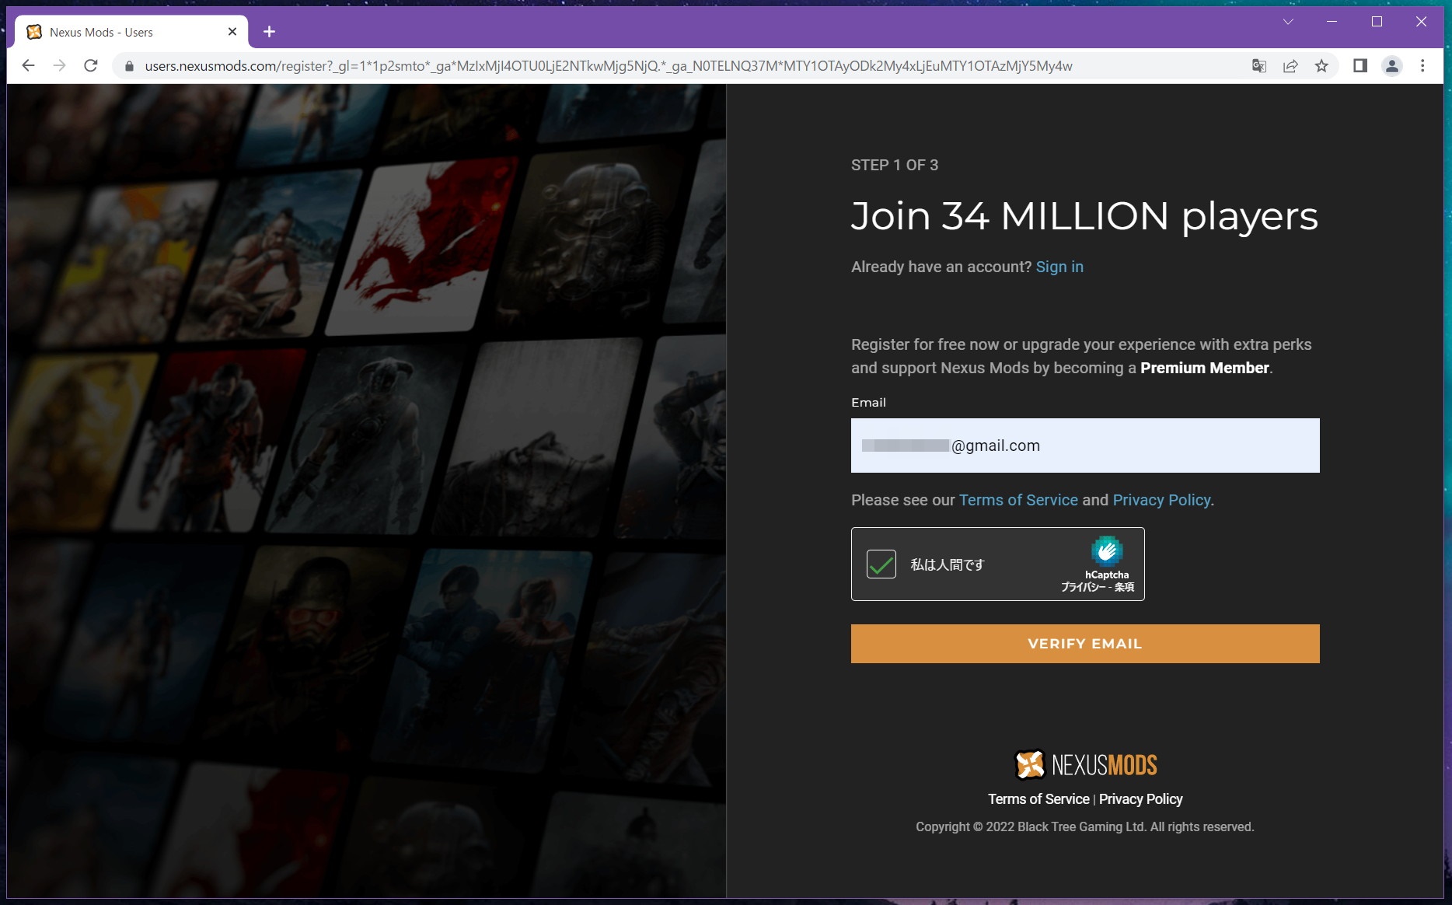
Task: Click the Premium Member text
Action: click(x=1204, y=368)
